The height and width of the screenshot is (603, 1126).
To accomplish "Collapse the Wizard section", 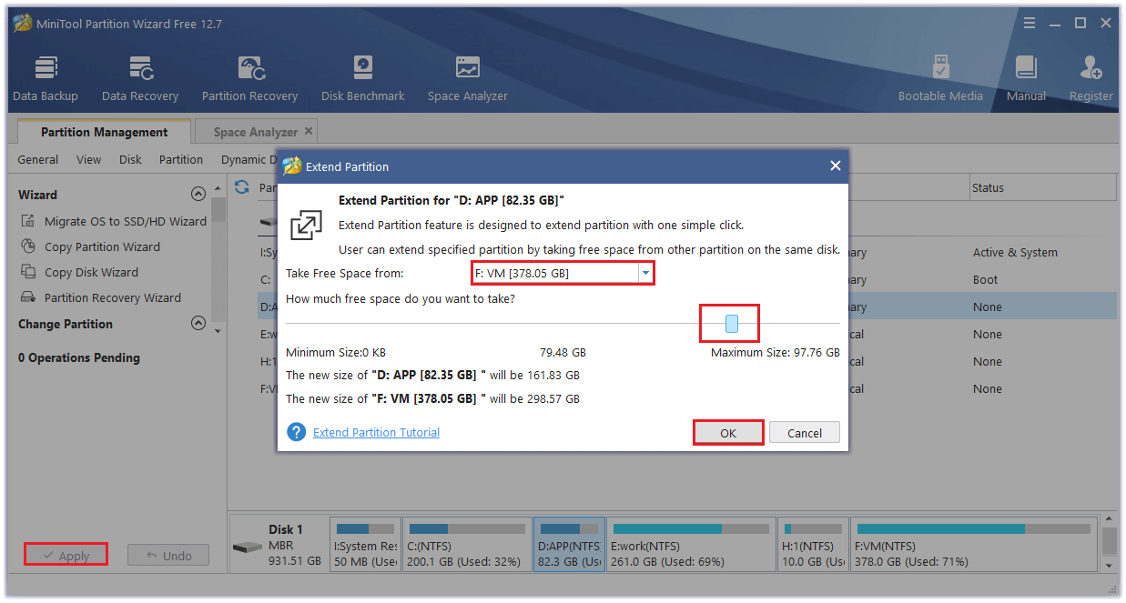I will point(198,195).
